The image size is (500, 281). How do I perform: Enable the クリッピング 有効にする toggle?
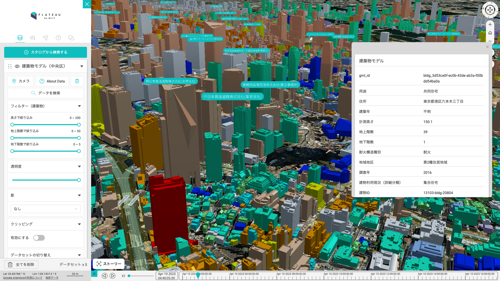[39, 238]
